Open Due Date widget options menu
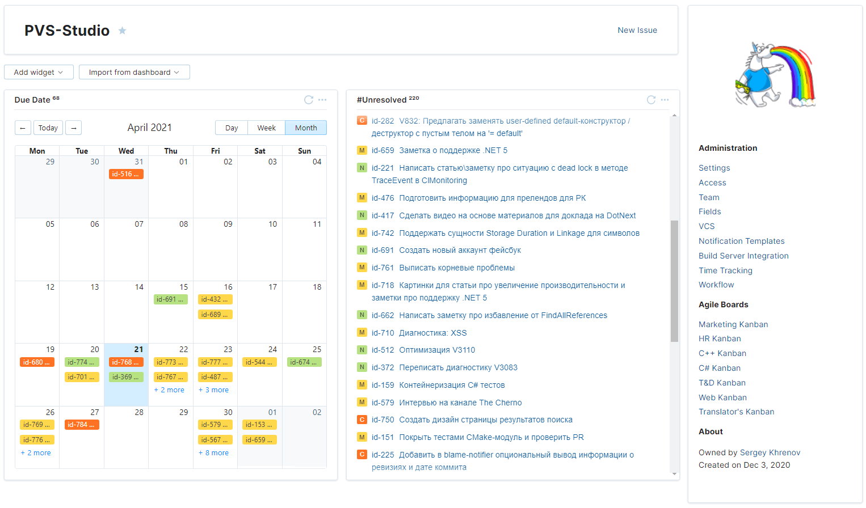Image resolution: width=866 pixels, height=508 pixels. (322, 100)
